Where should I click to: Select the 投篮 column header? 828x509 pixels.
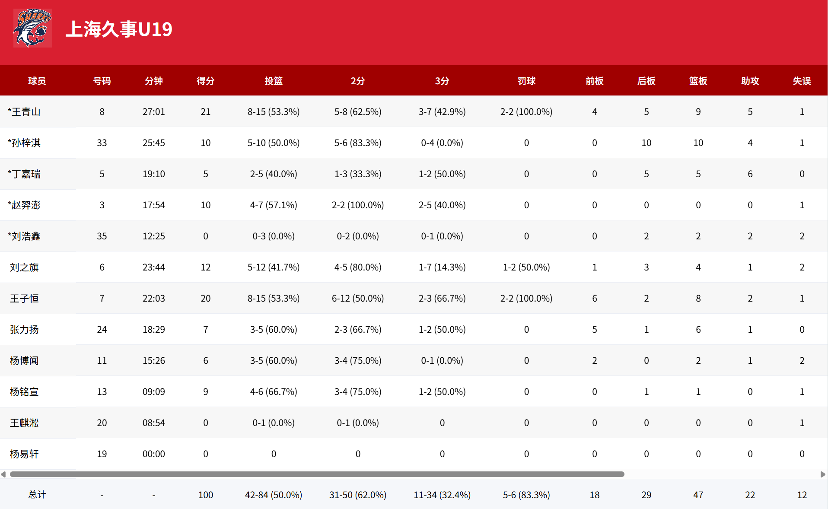coord(274,81)
